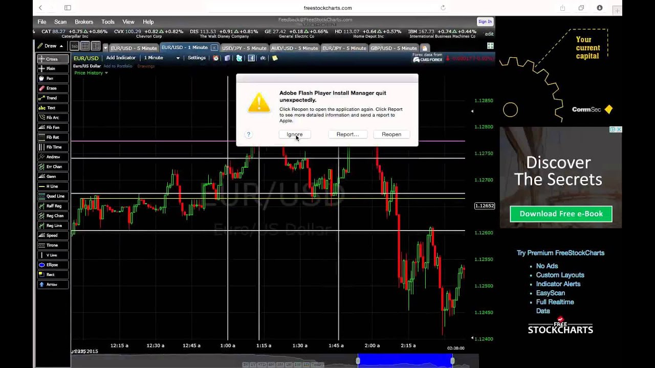655x368 pixels.
Task: Click Add Indicator button
Action: [x=121, y=58]
